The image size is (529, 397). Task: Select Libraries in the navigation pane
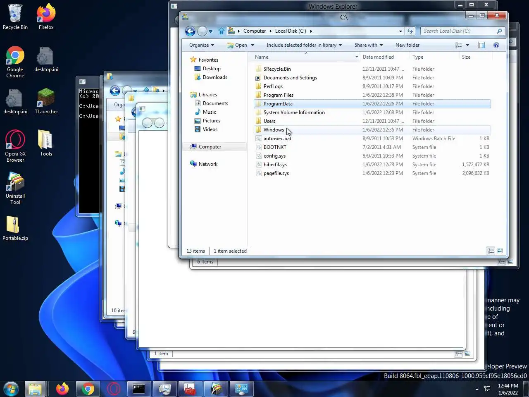(207, 95)
